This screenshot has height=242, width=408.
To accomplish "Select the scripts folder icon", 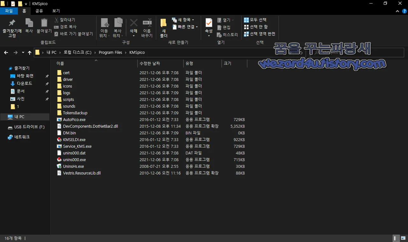I will pyautogui.click(x=59, y=99).
